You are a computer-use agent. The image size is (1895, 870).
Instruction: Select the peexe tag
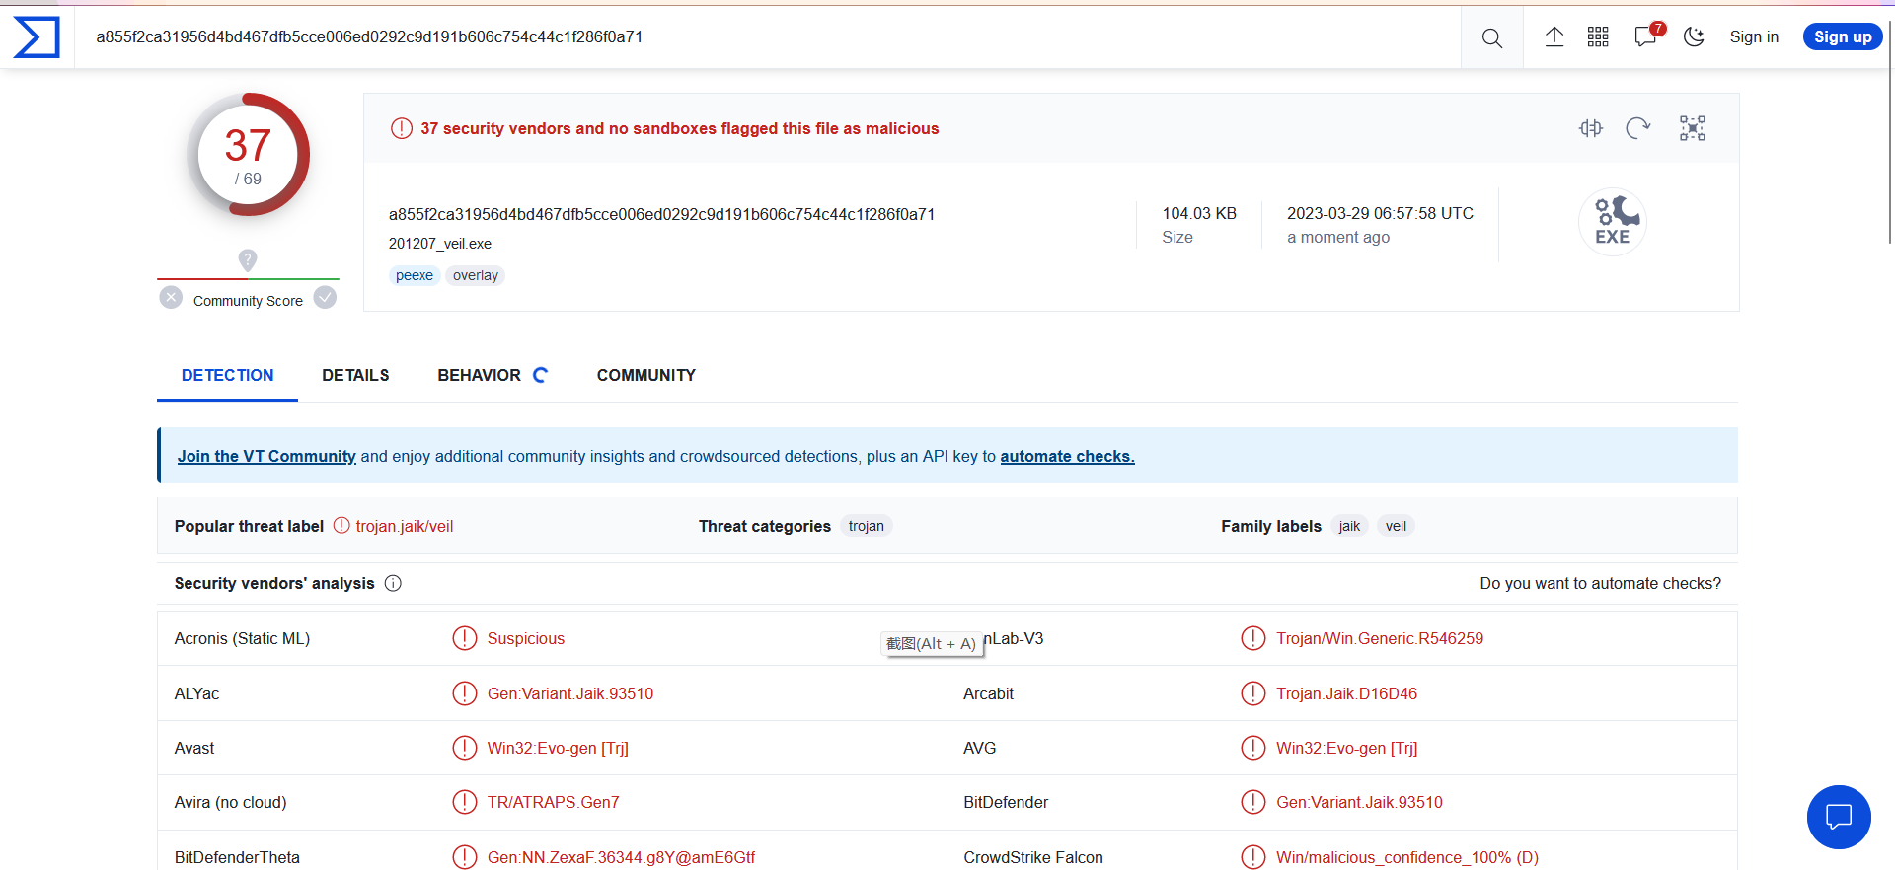[415, 275]
